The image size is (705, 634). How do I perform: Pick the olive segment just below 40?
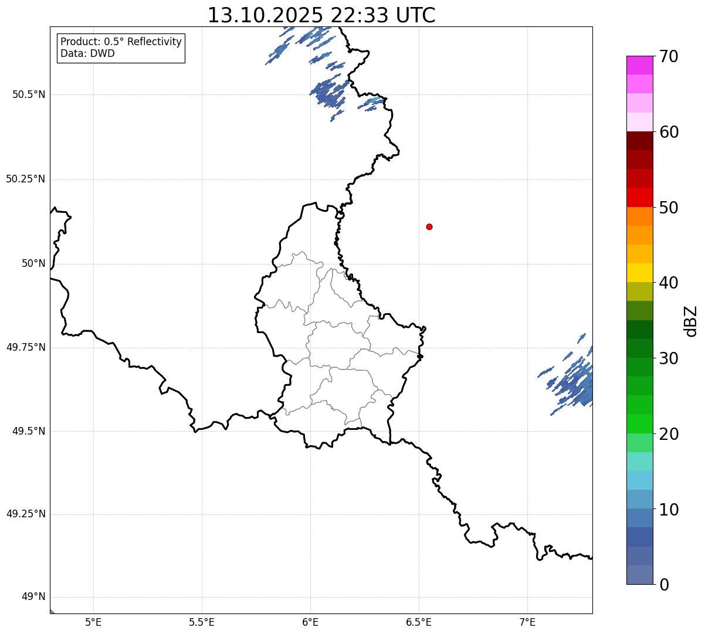(x=639, y=291)
